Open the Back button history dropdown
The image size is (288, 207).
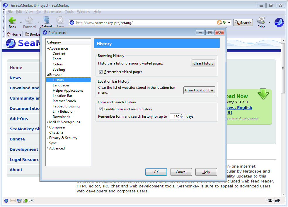[21, 22]
